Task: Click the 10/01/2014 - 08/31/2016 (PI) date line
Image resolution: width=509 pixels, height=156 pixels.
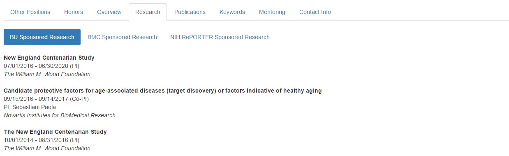Action: (41, 140)
